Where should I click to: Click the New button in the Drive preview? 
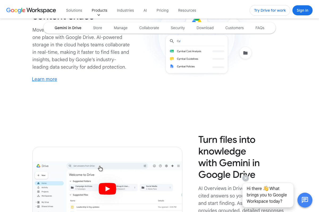(x=41, y=175)
